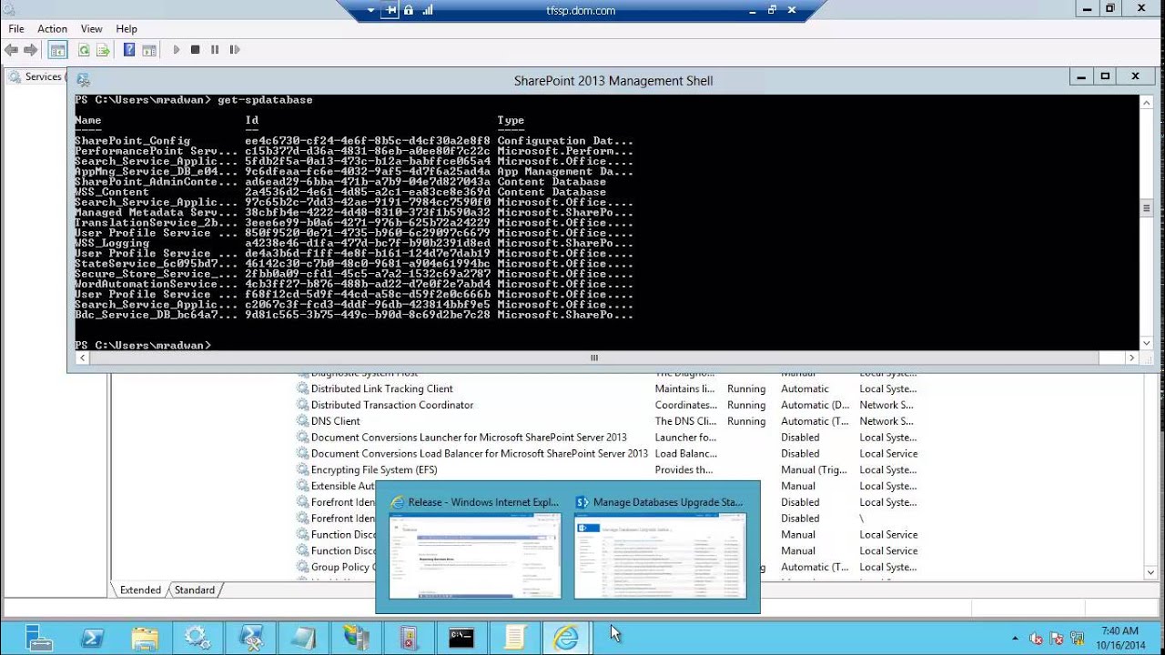Screen dimensions: 1165x655
Task: Switch to the Extended tab
Action: pyautogui.click(x=140, y=589)
